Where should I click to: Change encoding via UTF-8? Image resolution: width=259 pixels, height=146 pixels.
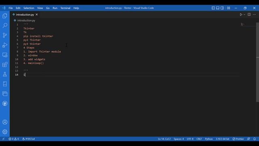pyautogui.click(x=190, y=139)
